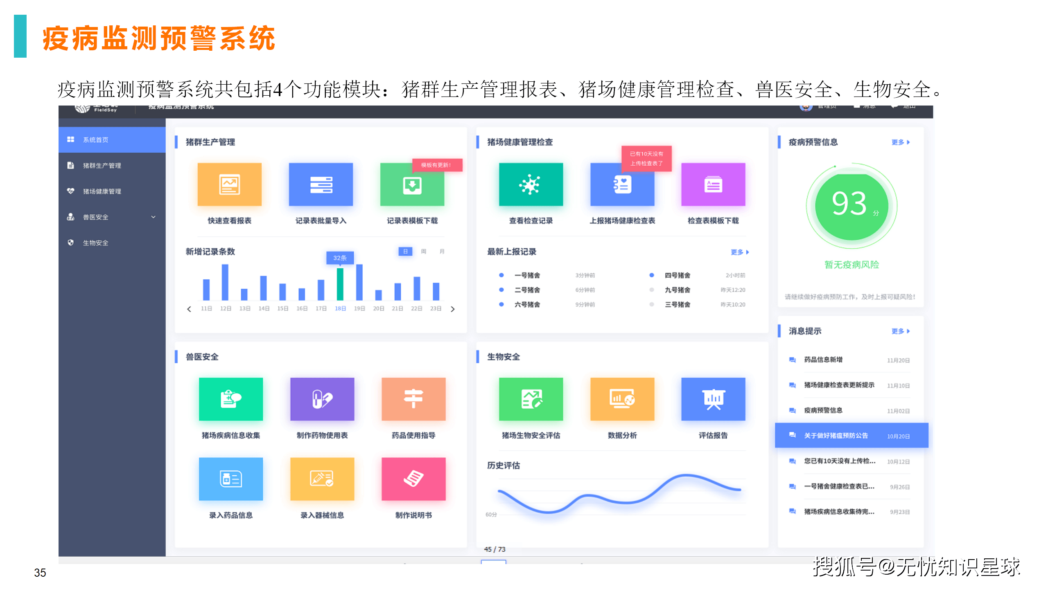Select the 18日 bar in chart
This screenshot has height=589, width=1048.
(340, 284)
